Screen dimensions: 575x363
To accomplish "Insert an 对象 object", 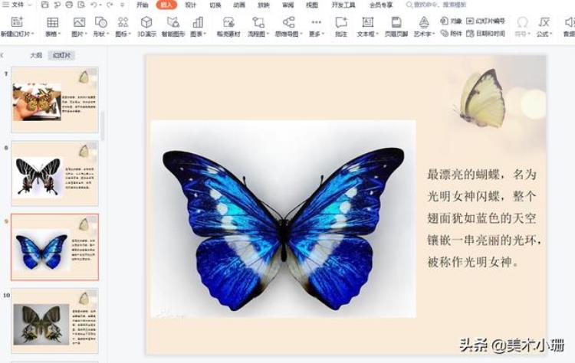I will tap(452, 21).
